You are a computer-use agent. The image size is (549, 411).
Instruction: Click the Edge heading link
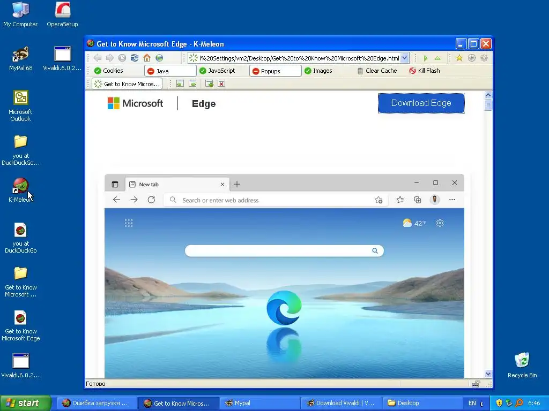[204, 104]
